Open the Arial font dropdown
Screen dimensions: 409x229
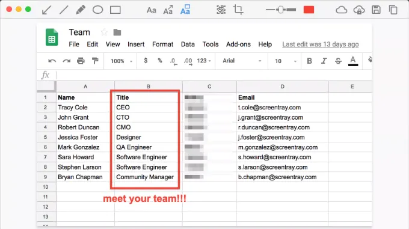click(242, 61)
